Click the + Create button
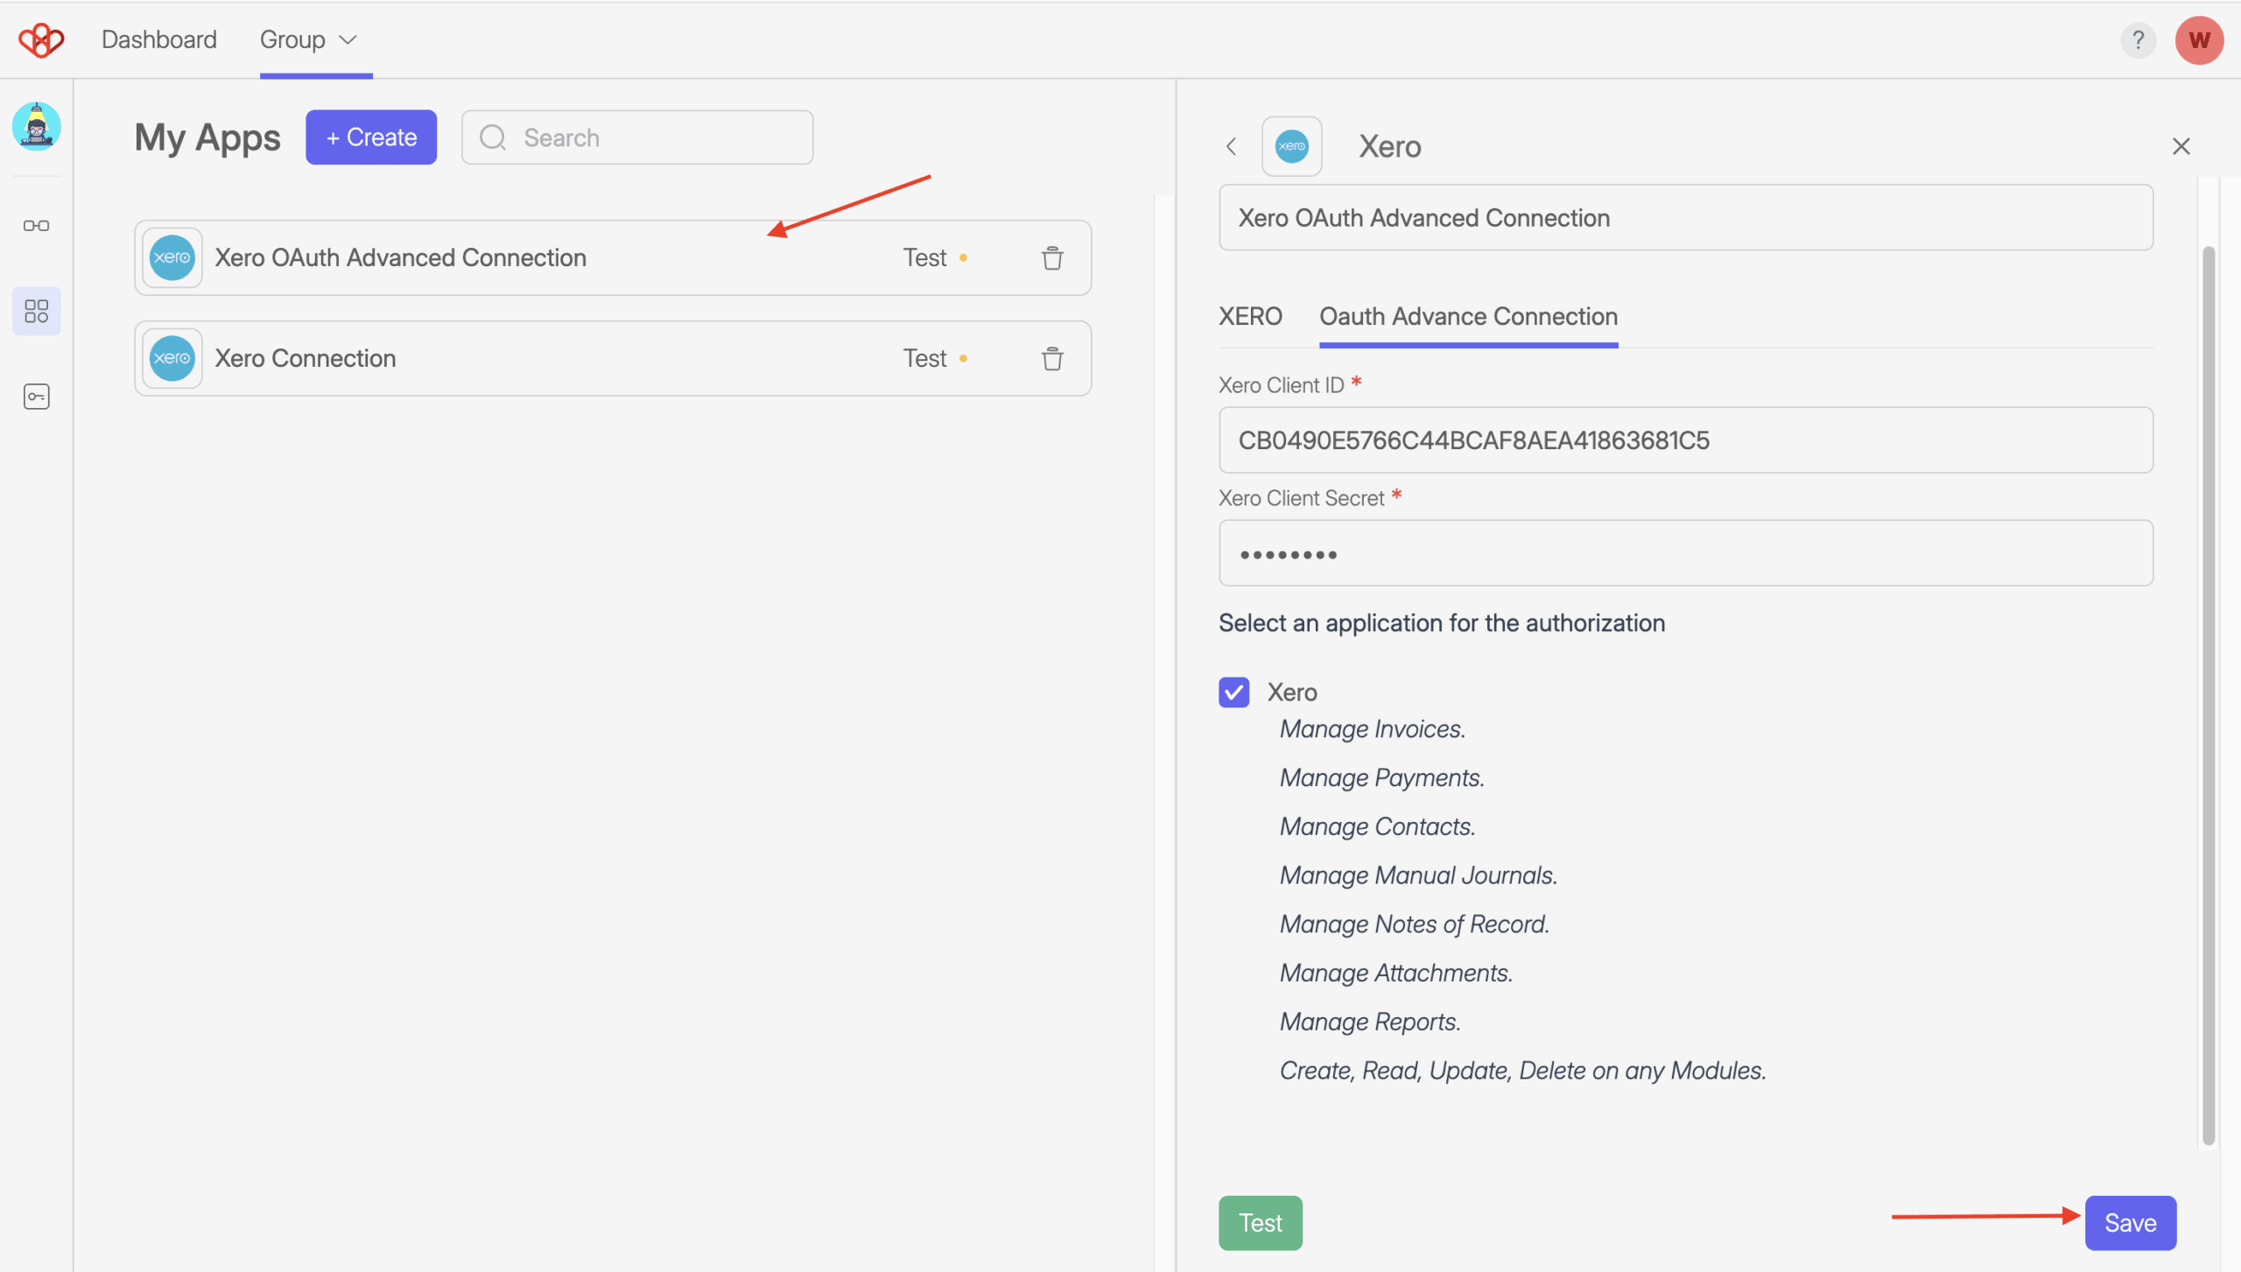 (x=371, y=137)
